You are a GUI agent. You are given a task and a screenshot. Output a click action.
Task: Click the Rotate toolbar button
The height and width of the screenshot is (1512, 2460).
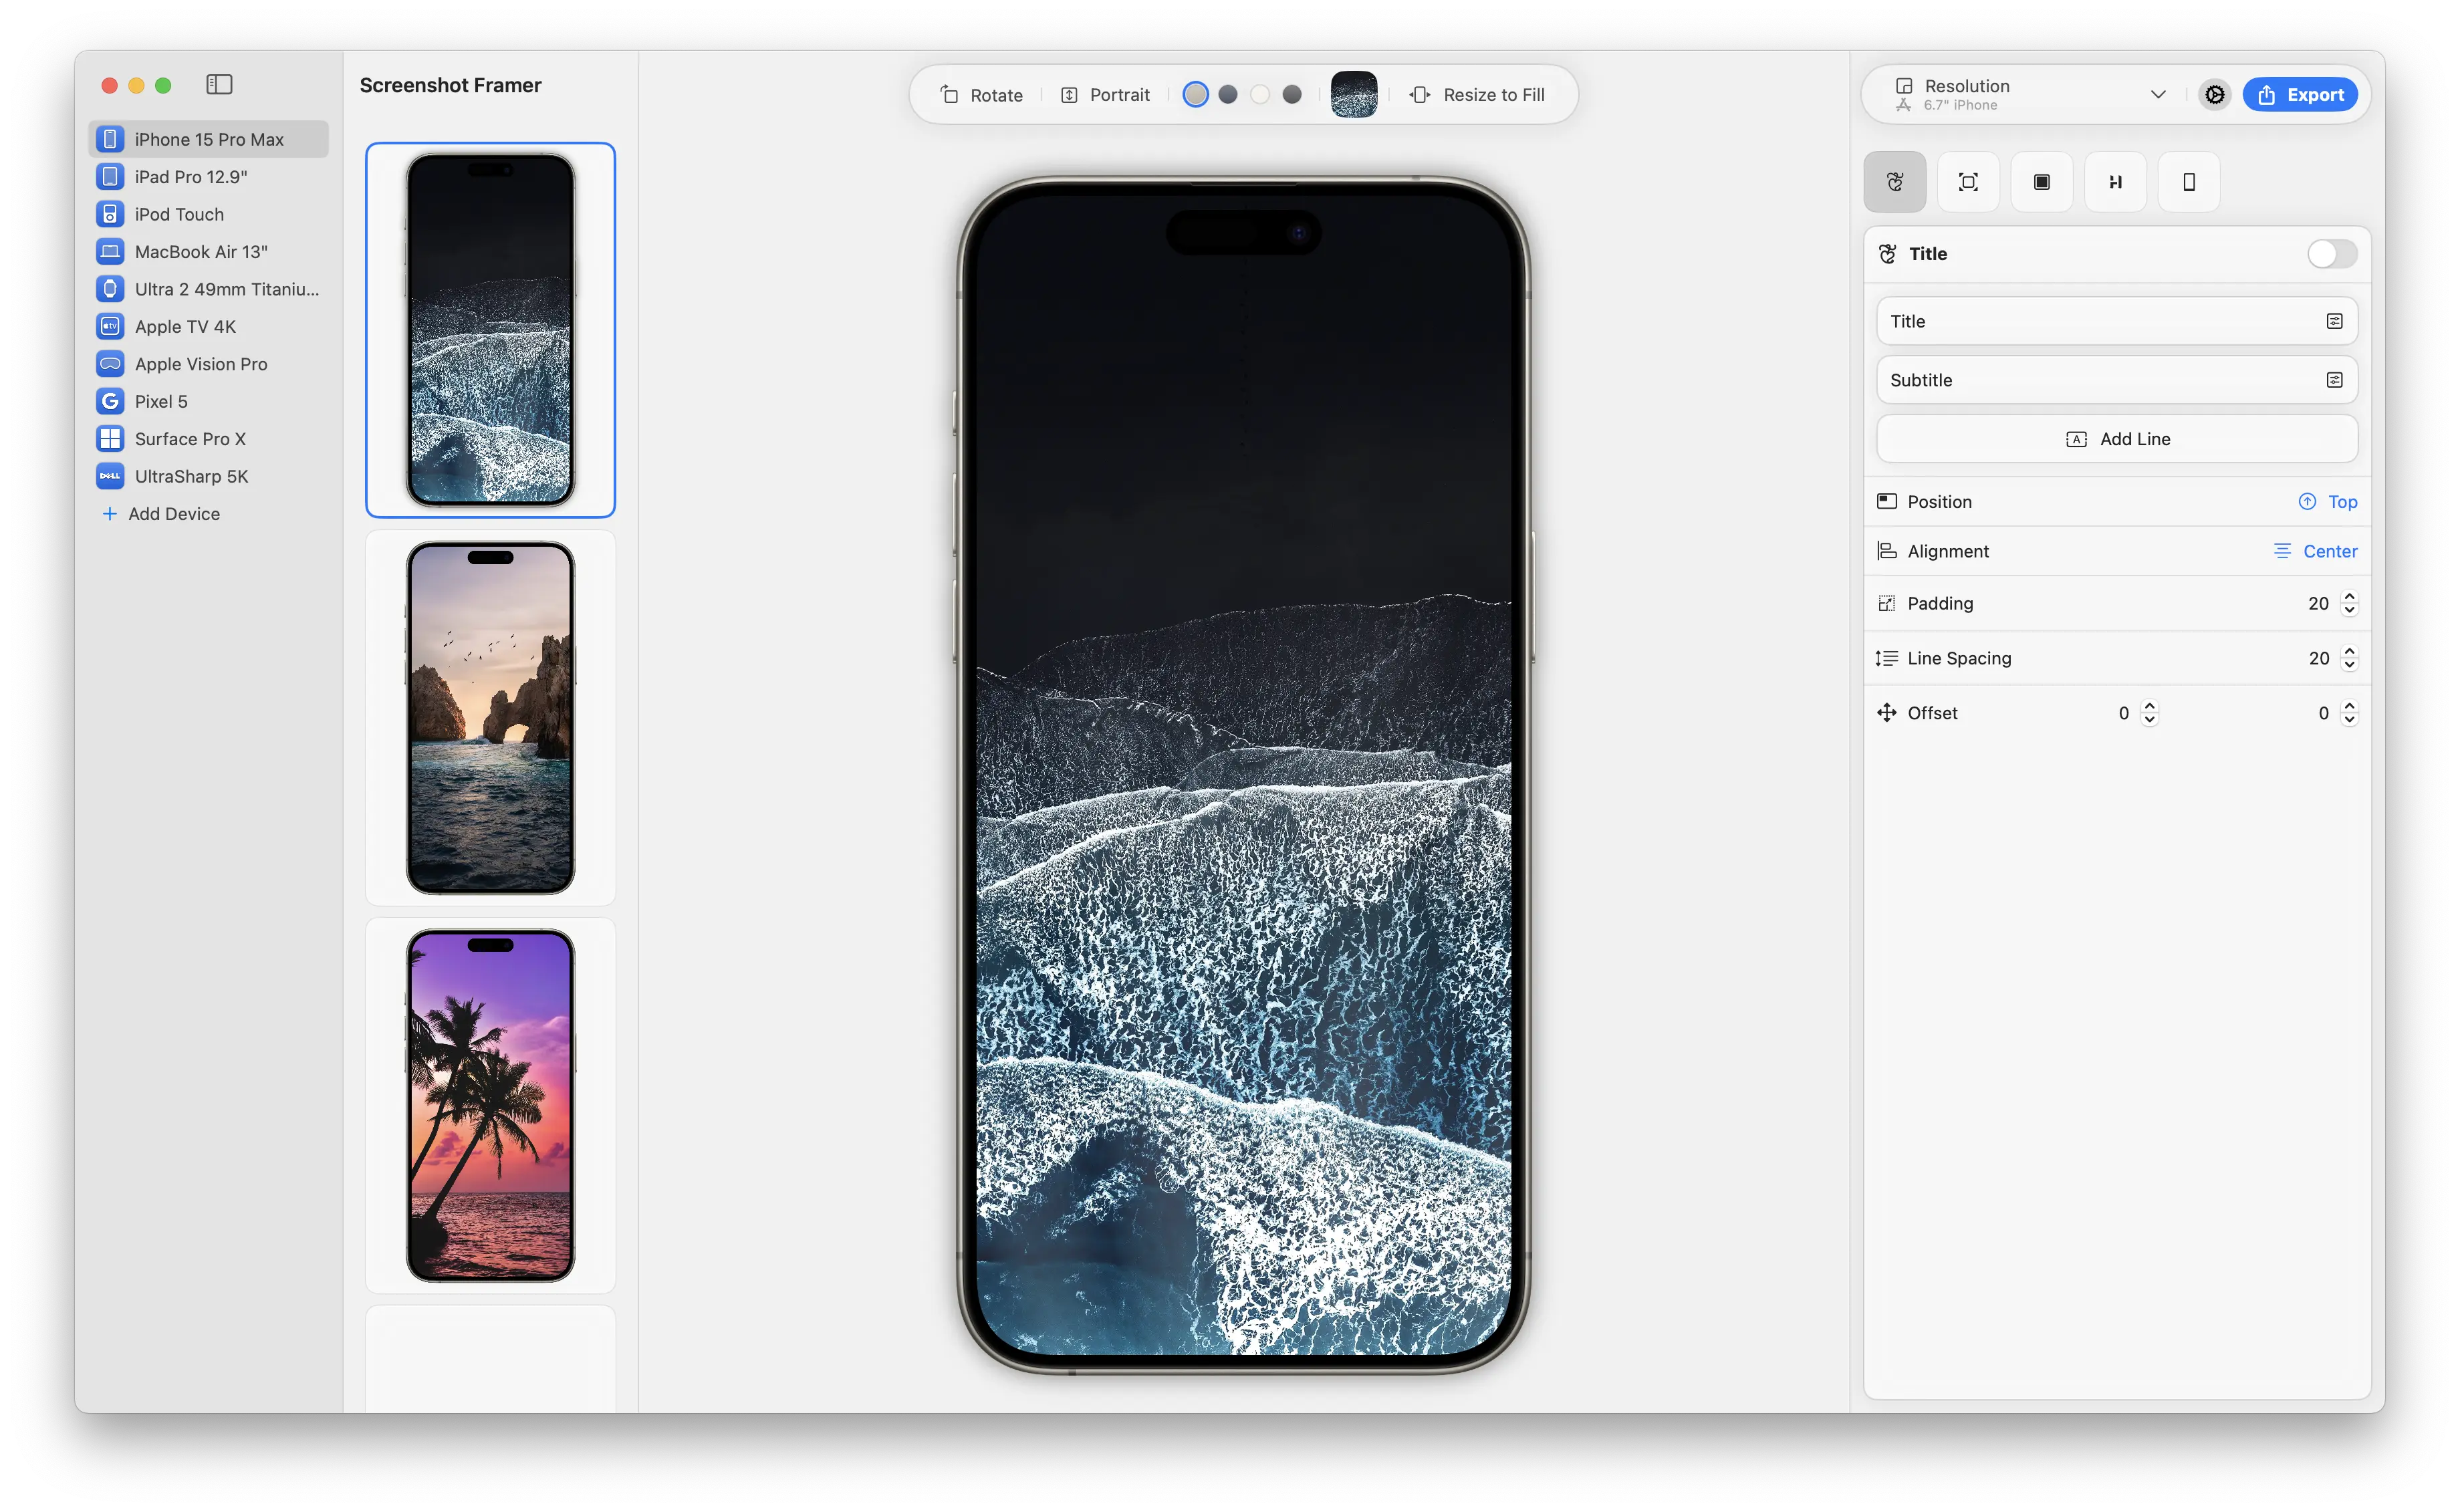[981, 95]
